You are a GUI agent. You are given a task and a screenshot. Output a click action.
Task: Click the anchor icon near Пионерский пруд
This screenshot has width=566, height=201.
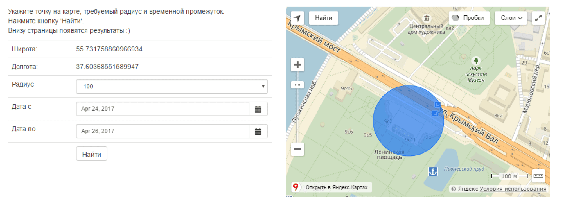tap(433, 171)
